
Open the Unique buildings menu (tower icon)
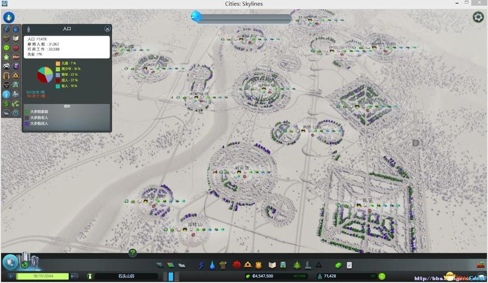pos(308,265)
